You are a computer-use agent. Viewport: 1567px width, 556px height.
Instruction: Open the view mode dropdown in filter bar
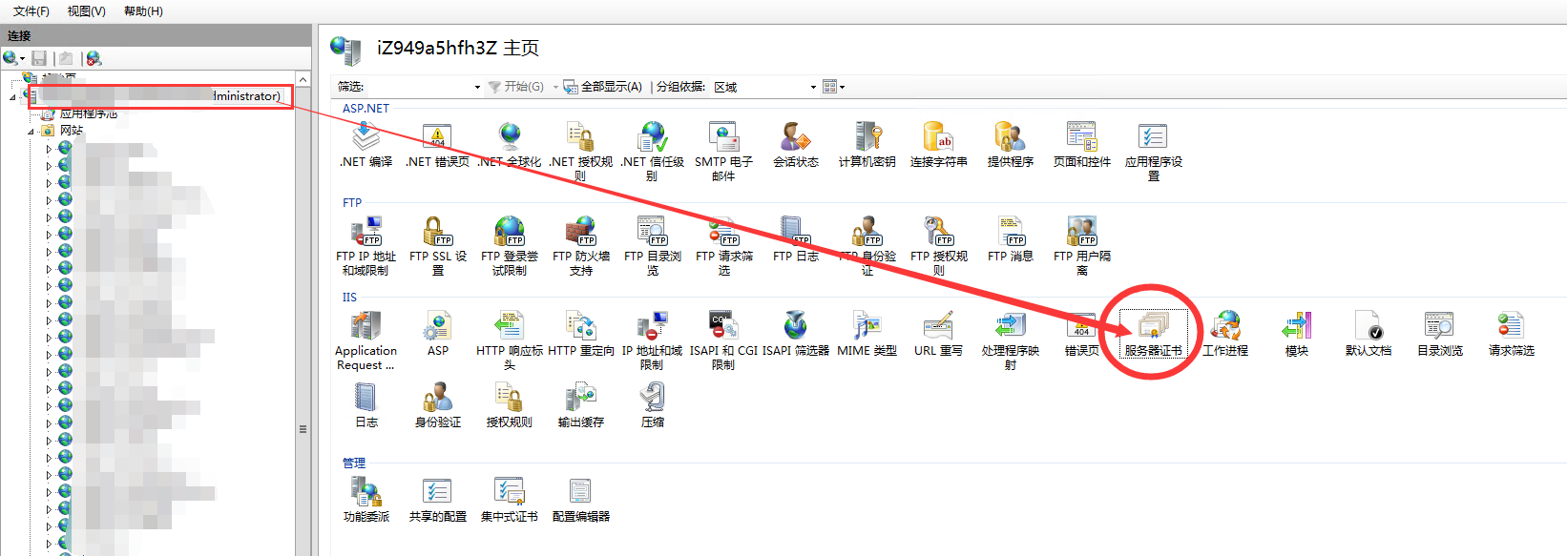click(834, 87)
